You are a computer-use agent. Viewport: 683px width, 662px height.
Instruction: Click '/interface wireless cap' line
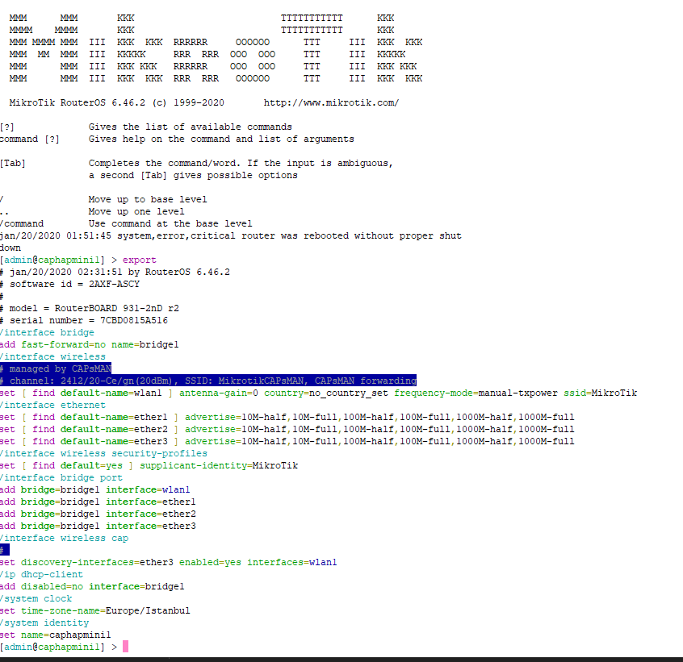pyautogui.click(x=64, y=538)
